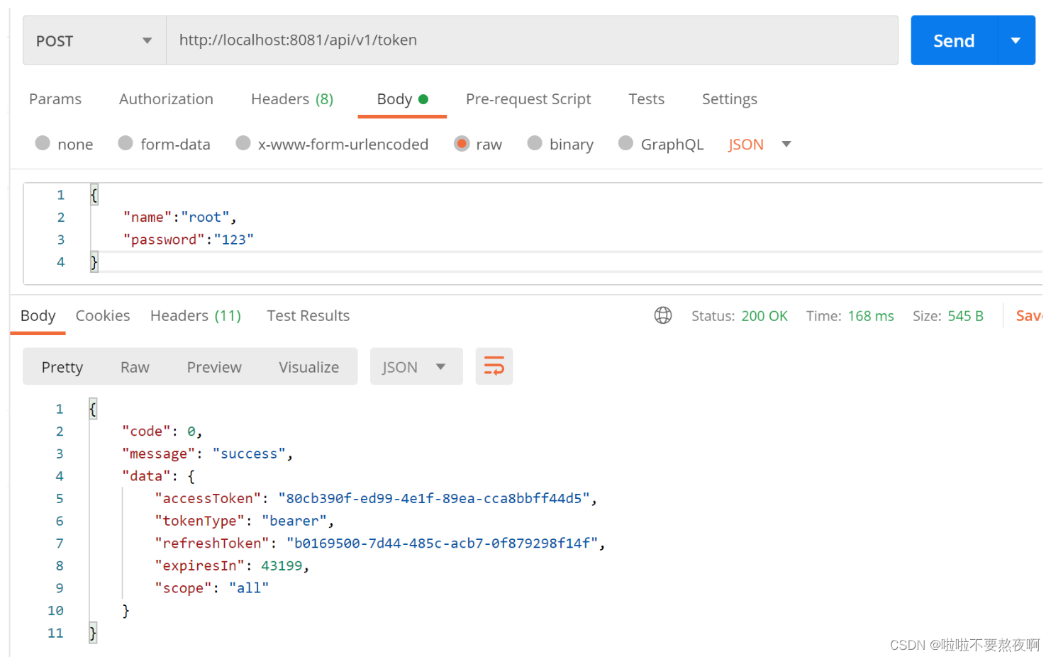Click the request URL input field

coord(532,40)
